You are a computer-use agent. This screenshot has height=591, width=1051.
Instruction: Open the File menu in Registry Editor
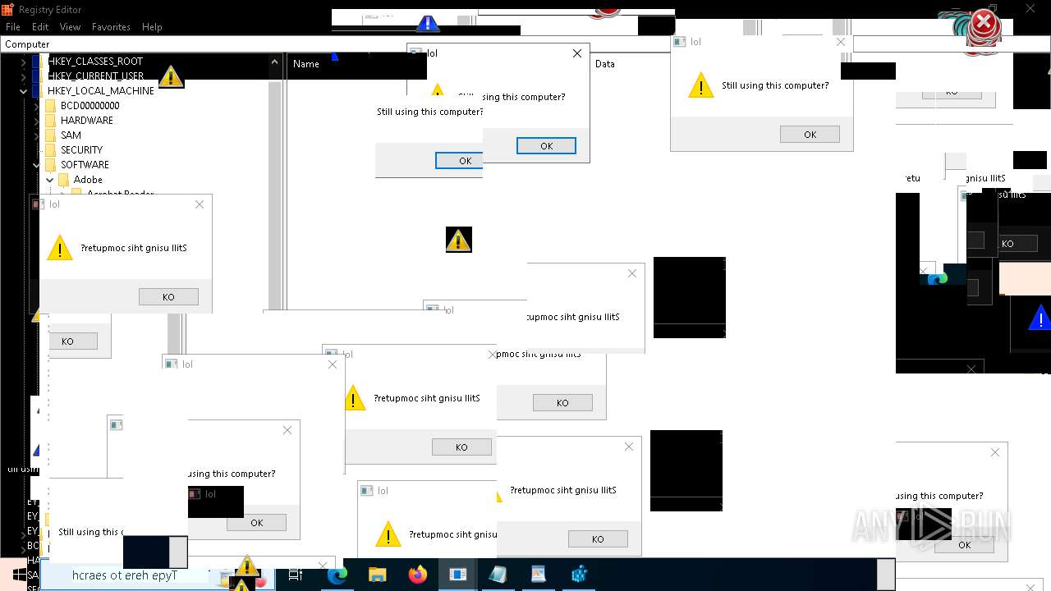(12, 26)
